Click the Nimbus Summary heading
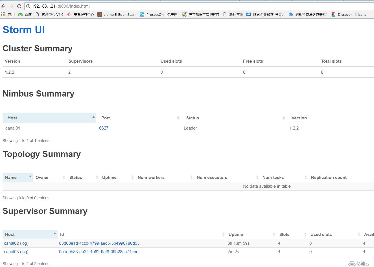Image resolution: width=374 pixels, height=267 pixels. click(39, 93)
